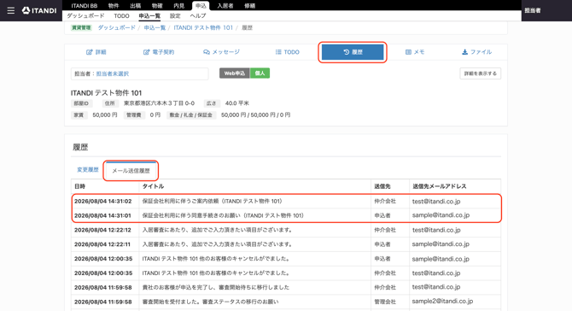572x311 pixels.
Task: Open the 物確 top menu
Action: 157,5
